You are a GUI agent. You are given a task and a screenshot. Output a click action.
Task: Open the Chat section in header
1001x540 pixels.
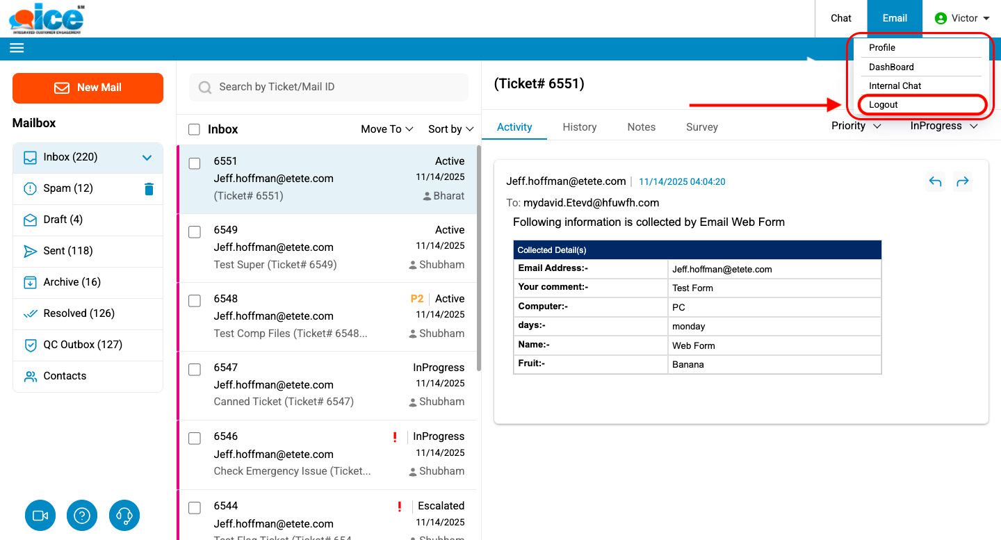click(841, 19)
